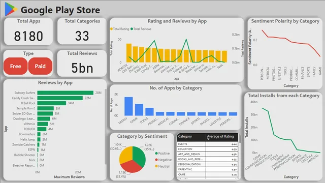325x183 pixels.
Task: Click the Rating and Reviews by App title
Action: [177, 21]
